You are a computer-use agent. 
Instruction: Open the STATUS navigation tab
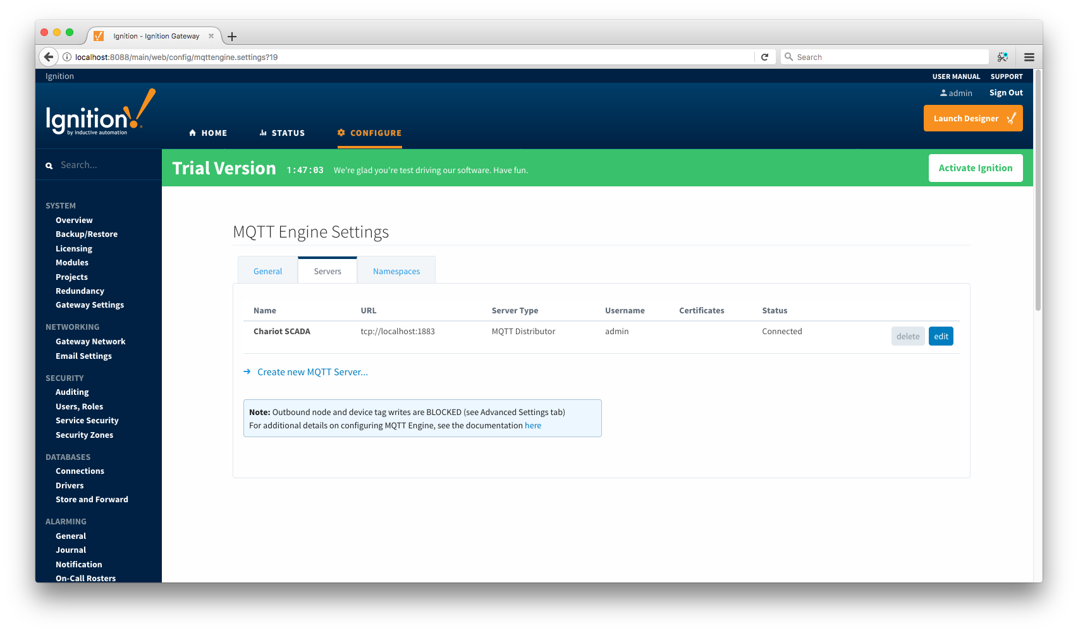pyautogui.click(x=282, y=133)
